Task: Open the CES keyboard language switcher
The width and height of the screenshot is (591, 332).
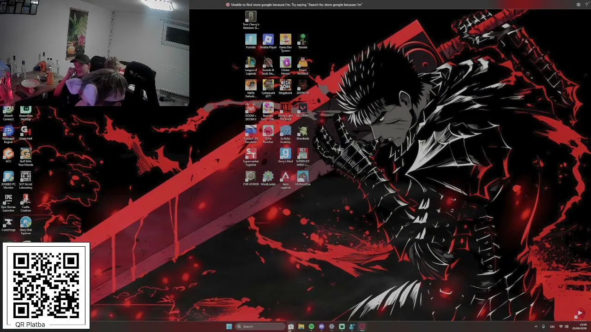Action: [552, 326]
